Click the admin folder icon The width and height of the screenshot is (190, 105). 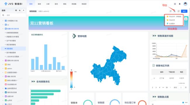[x=6, y=68]
